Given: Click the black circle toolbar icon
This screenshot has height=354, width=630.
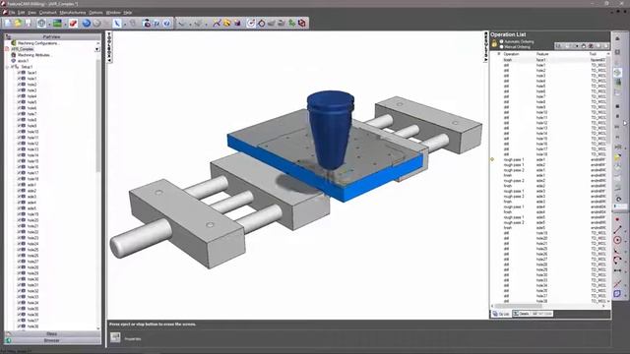Looking at the screenshot, I should 261,23.
